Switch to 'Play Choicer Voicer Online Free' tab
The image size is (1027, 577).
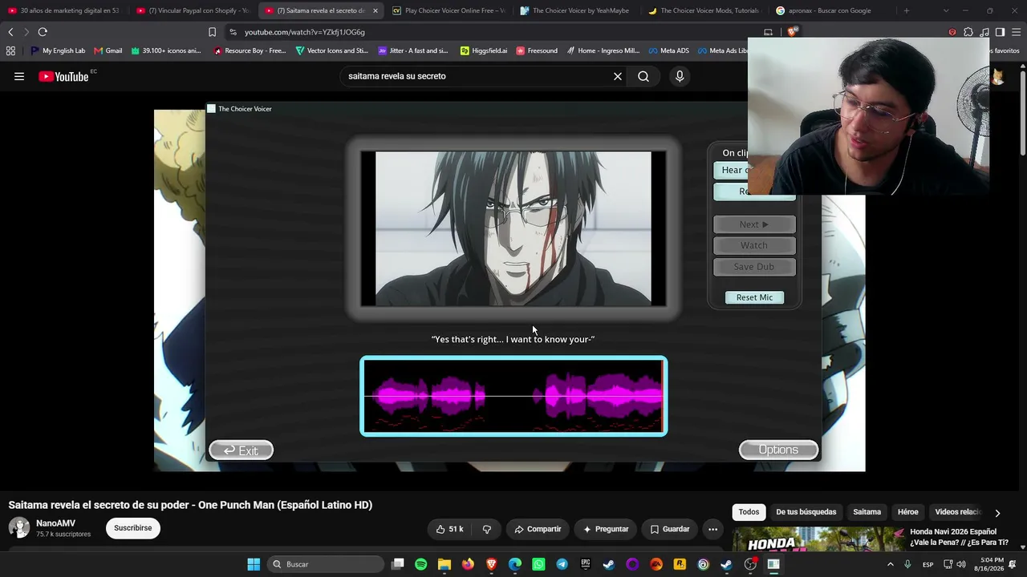[449, 10]
